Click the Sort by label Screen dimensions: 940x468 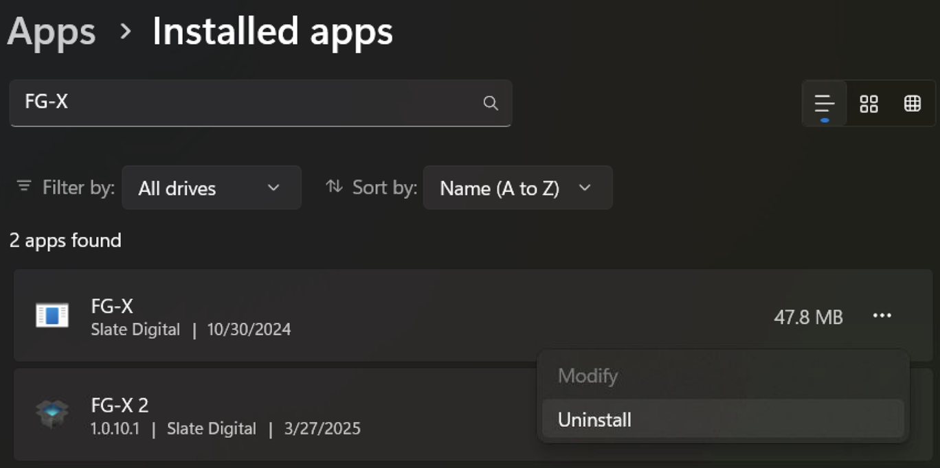(385, 187)
